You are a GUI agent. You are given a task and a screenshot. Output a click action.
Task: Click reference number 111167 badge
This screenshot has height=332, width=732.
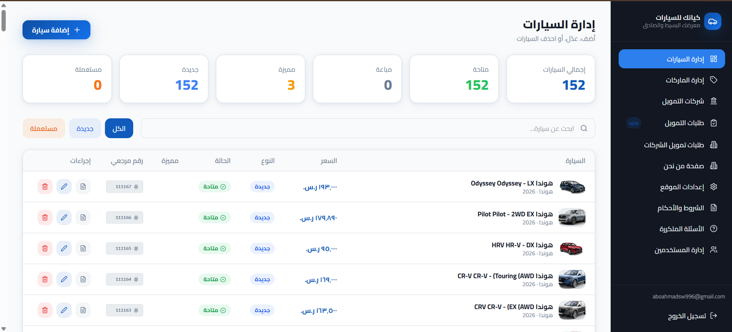tap(124, 187)
